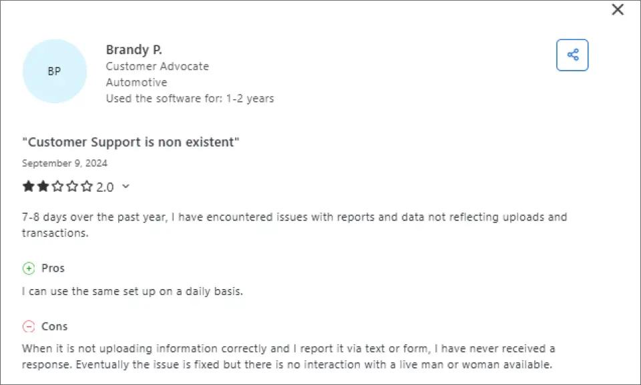
Task: Click the green plus icon beside Pros
Action: point(29,268)
